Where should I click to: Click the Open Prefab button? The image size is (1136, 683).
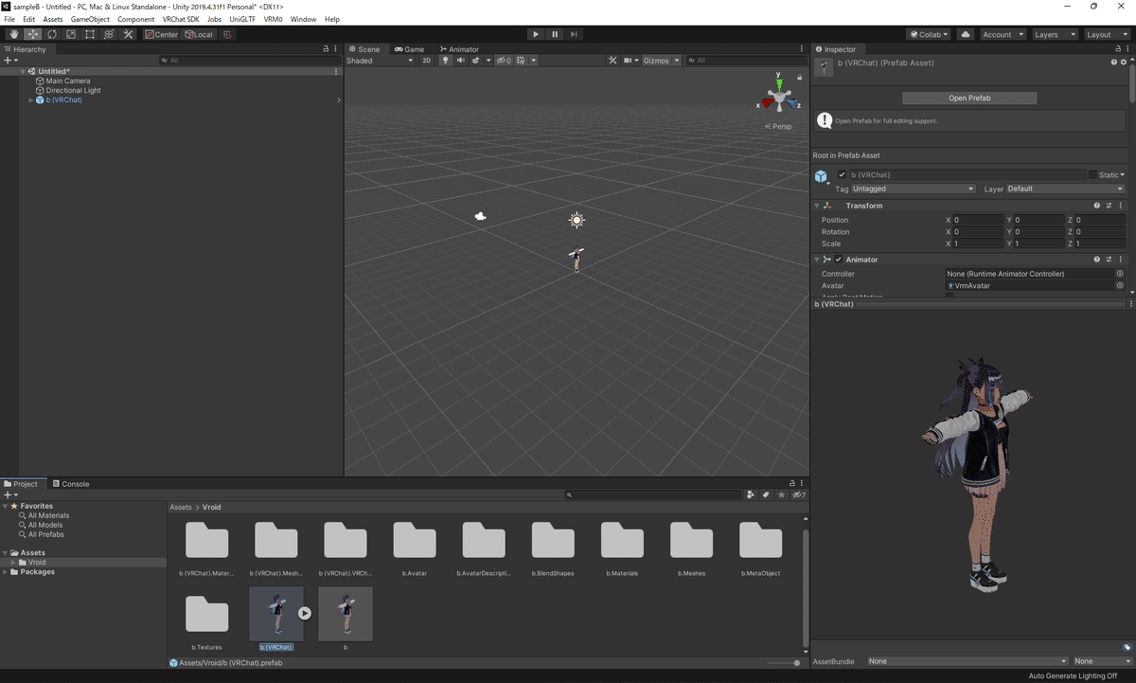[x=969, y=98]
